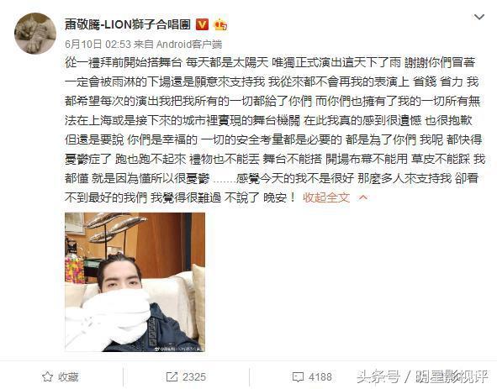Click the post body text paragraph
497x389 pixels.
pos(274,130)
